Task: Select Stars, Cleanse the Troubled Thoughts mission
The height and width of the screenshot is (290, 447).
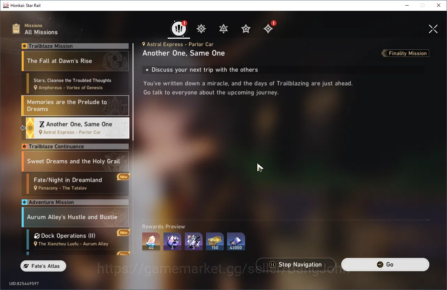Action: (77, 84)
